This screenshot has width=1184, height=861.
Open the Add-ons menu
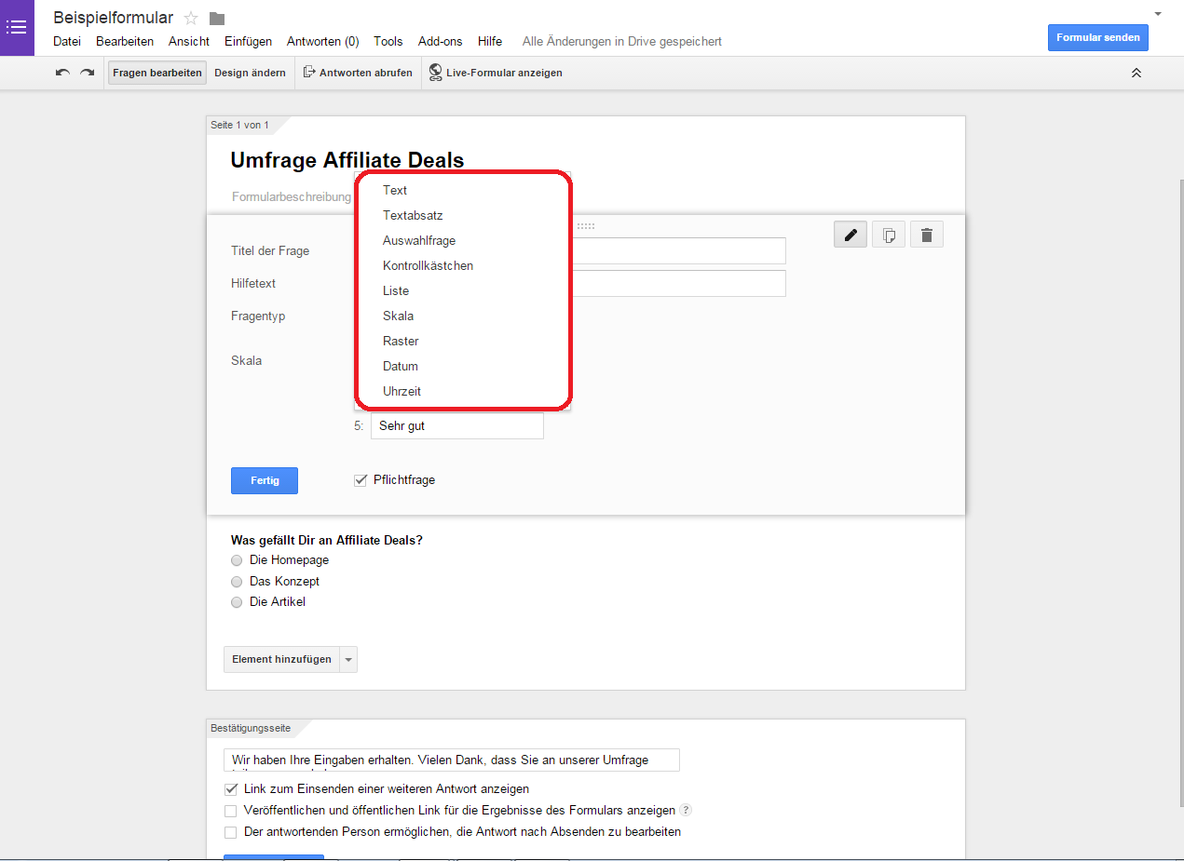click(441, 41)
